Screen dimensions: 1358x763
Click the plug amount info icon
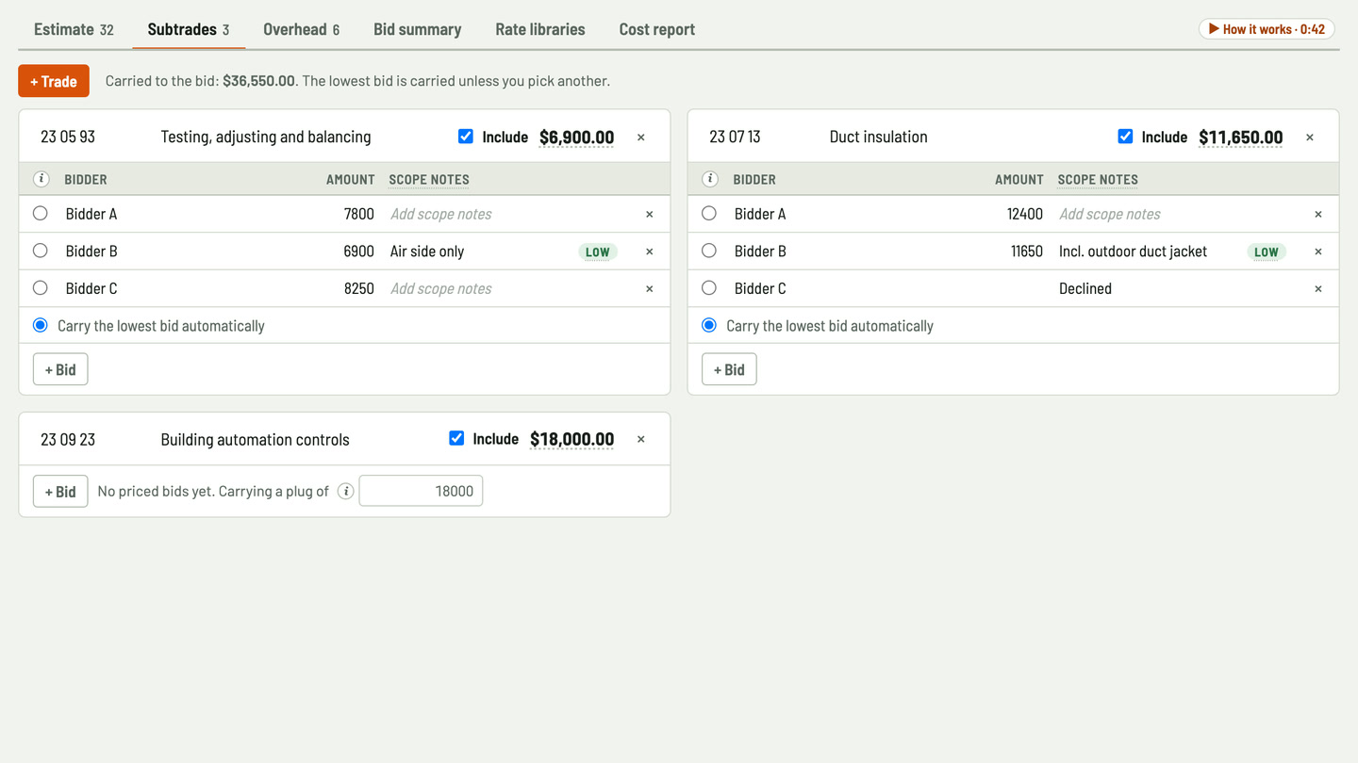point(346,491)
